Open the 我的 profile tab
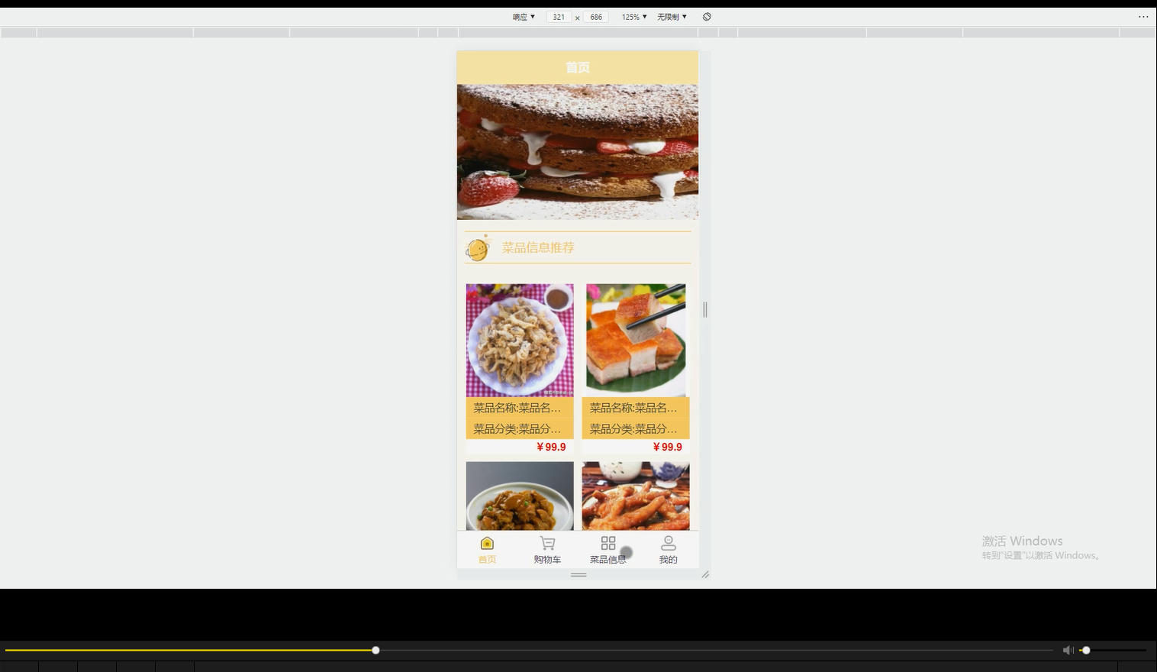1157x672 pixels. [x=668, y=550]
